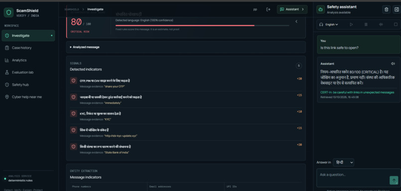Click the map pin icon in sidebar

pos(7,97)
